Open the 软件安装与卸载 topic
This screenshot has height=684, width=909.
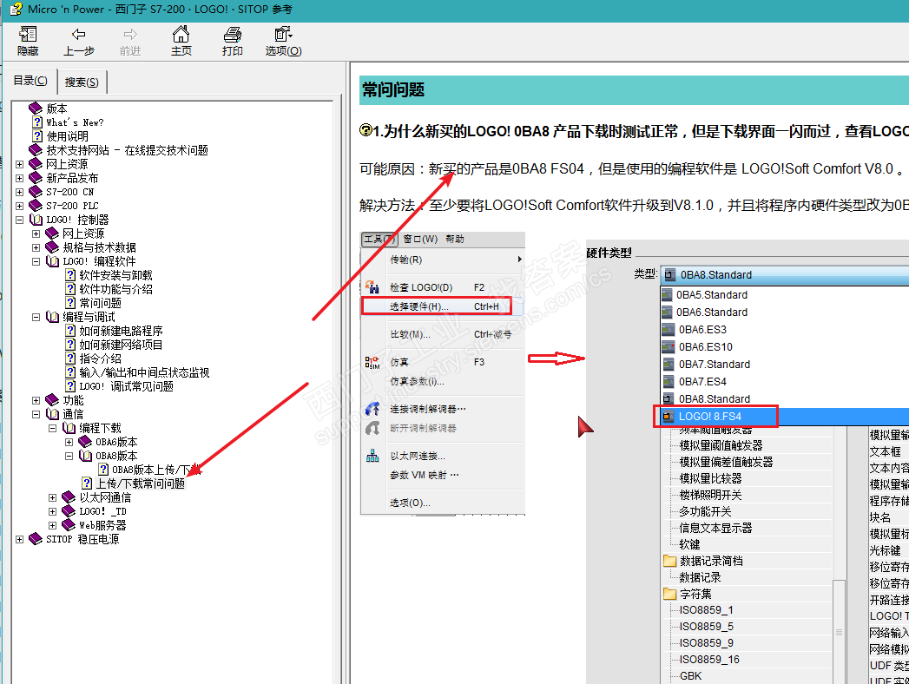tap(116, 275)
